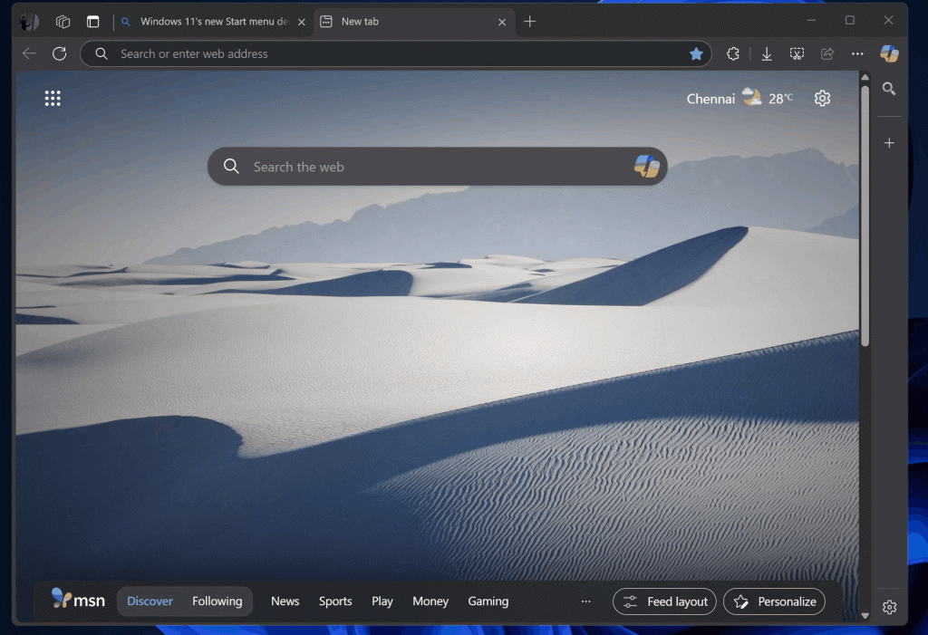Open the Extensions puzzle icon
The width and height of the screenshot is (928, 635).
coord(733,53)
